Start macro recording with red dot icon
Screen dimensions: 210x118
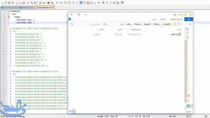[103, 3]
